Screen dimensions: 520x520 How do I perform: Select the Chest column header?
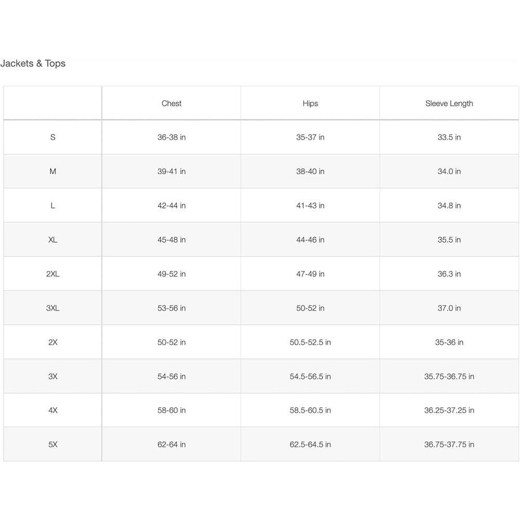coord(172,103)
